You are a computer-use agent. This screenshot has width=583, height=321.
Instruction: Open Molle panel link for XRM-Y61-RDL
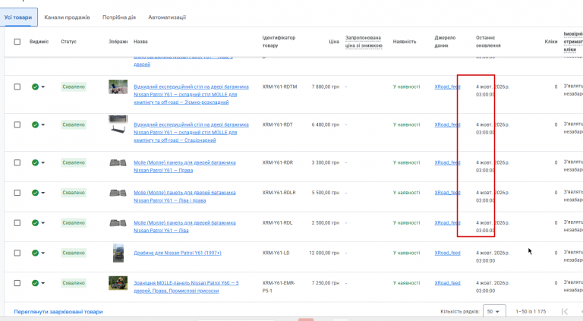tap(184, 227)
